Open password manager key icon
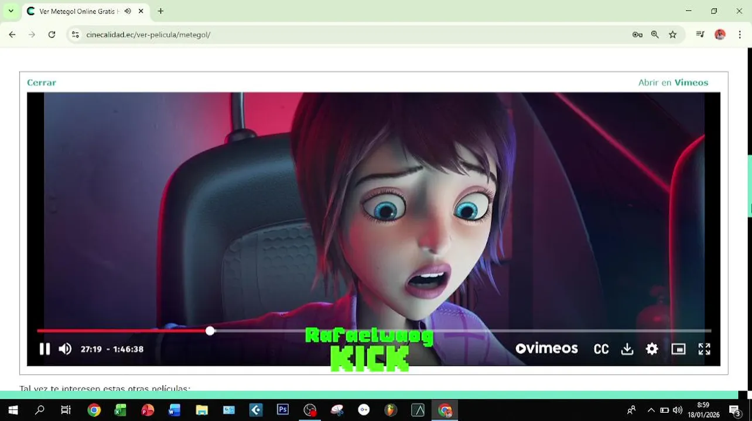Image resolution: width=752 pixels, height=421 pixels. coord(637,34)
